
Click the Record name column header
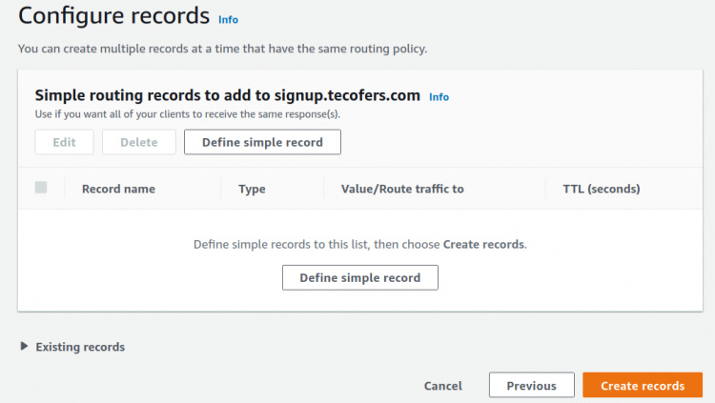(x=118, y=189)
